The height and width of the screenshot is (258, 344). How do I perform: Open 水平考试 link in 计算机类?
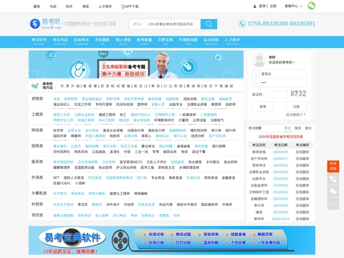point(60,193)
